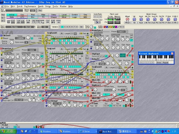Viewport: 179px width, 134px height.
Task: Add the DEVICE module icon
Action: (x=42, y=21)
